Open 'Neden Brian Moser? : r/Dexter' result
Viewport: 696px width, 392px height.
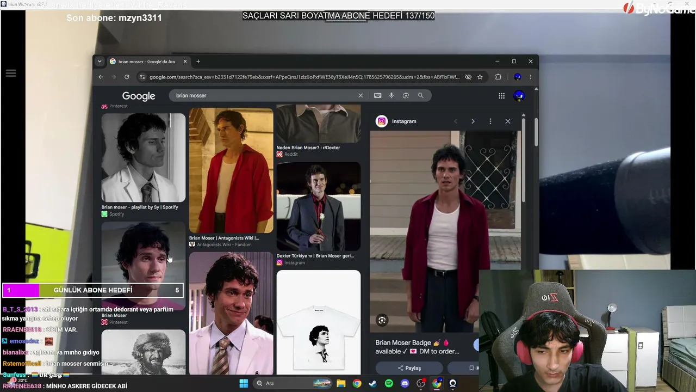(308, 148)
